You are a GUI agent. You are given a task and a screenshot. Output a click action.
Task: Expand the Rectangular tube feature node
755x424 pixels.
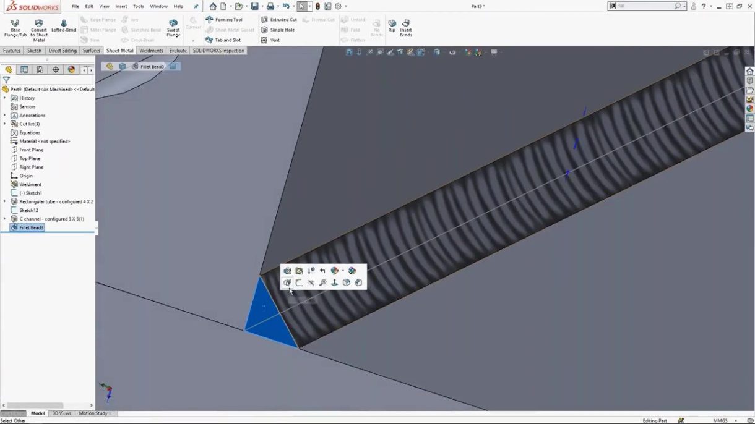[x=4, y=201]
